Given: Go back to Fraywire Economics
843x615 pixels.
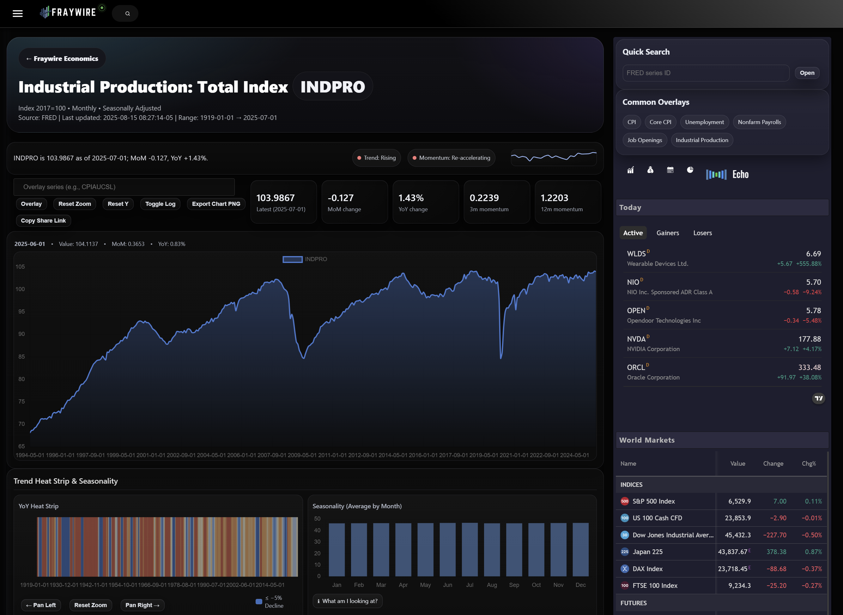Looking at the screenshot, I should pyautogui.click(x=62, y=58).
